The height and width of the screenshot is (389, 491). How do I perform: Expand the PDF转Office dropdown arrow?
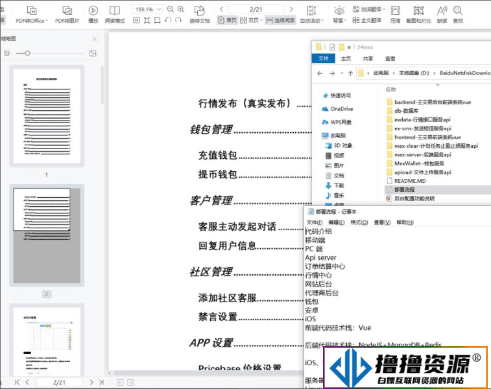47,21
